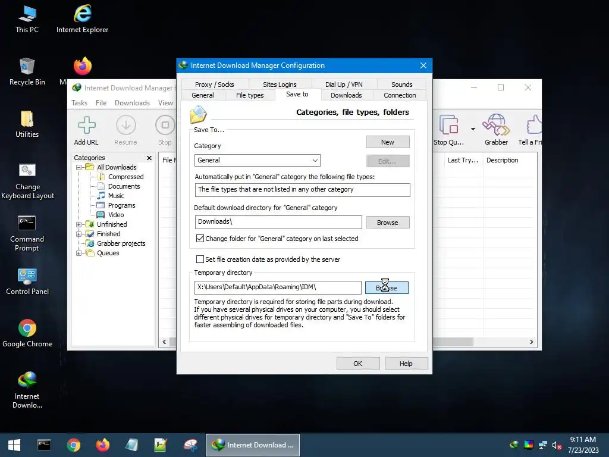609x457 pixels.
Task: Click the temporary directory path field
Action: 278,287
